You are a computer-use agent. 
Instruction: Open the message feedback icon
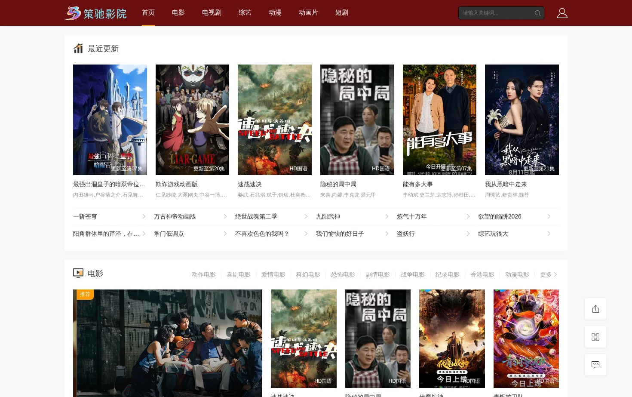(595, 365)
